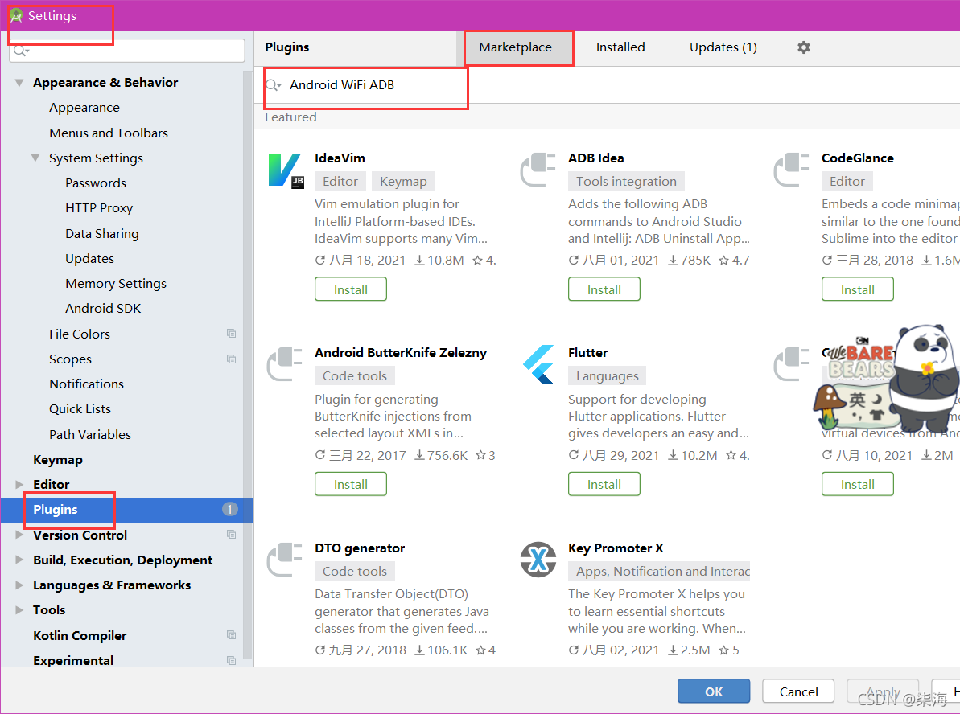Confirm with the OK button
This screenshot has height=714, width=960.
pos(714,691)
